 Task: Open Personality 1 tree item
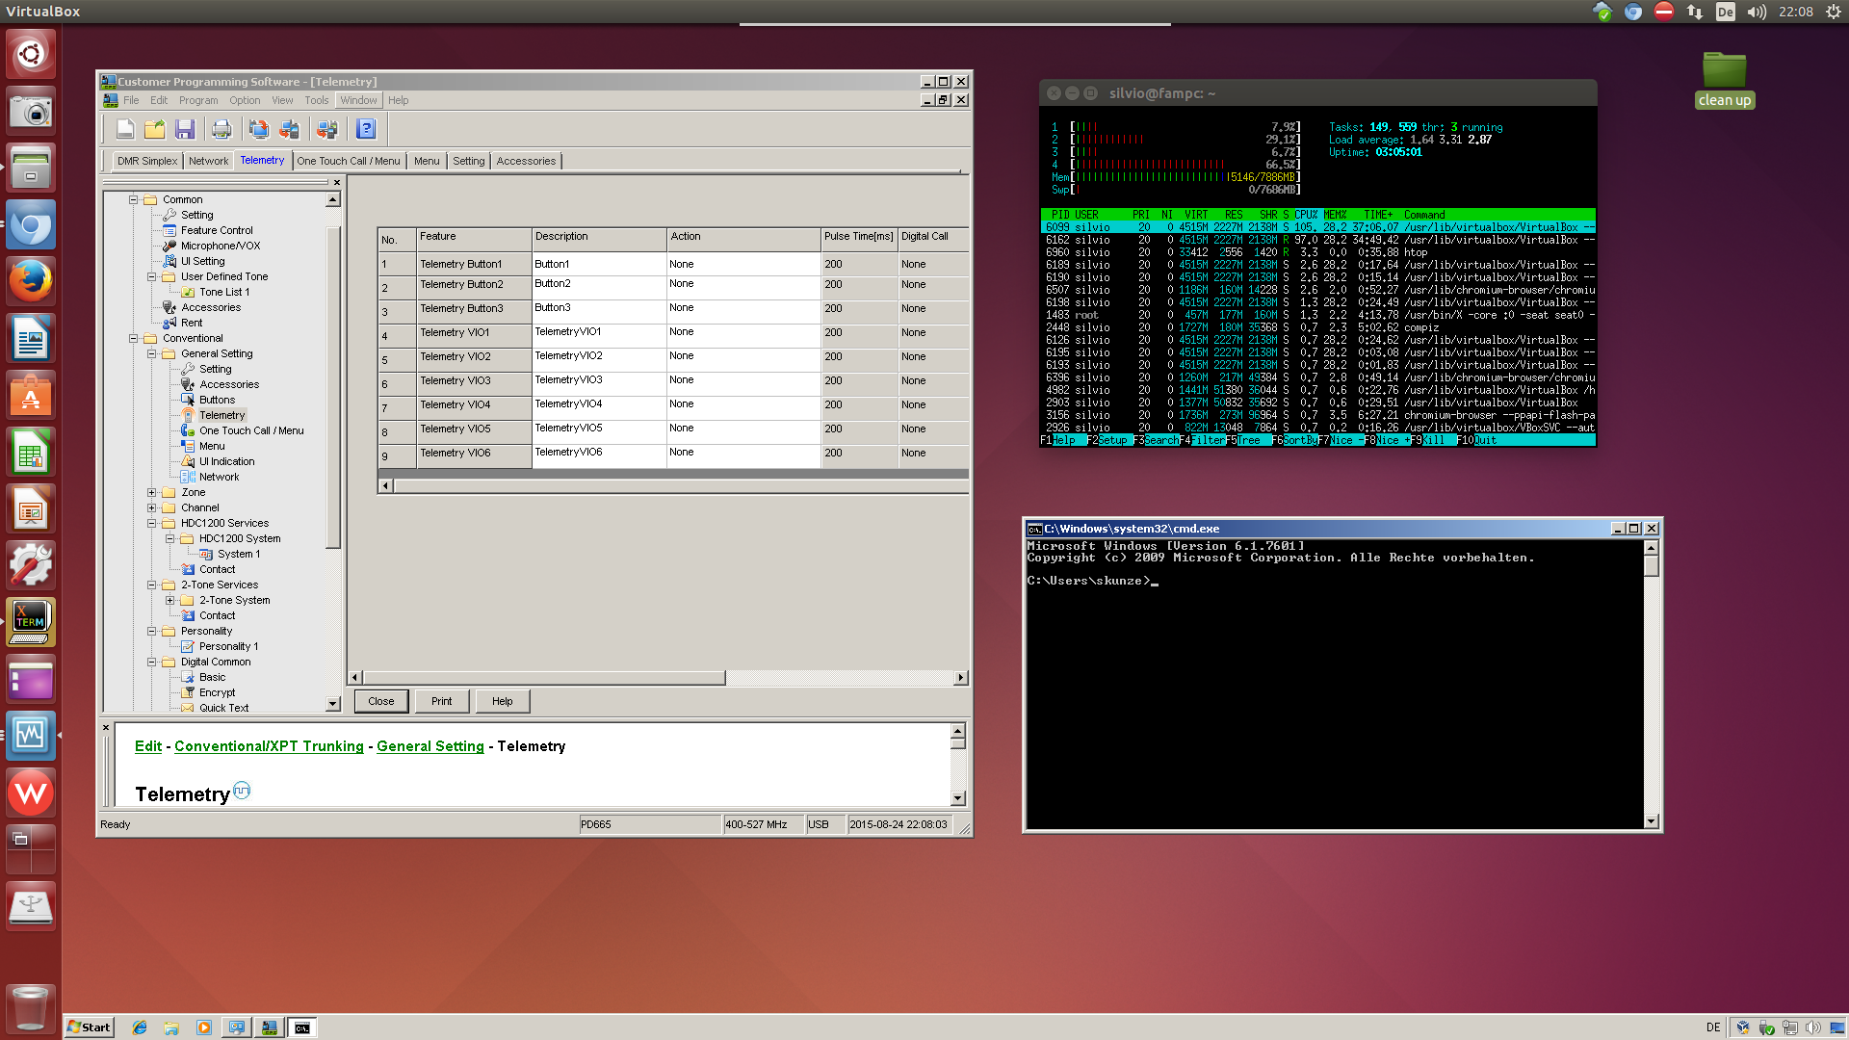(x=228, y=646)
